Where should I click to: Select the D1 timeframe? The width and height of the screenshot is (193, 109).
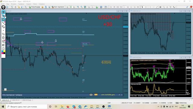(131, 7)
